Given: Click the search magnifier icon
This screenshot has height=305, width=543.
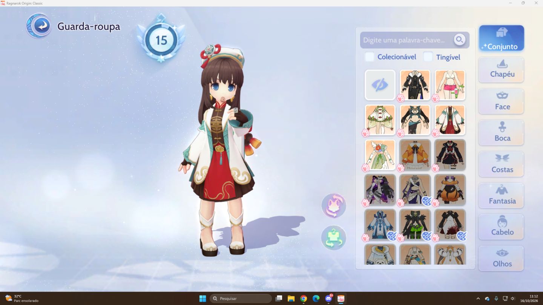Looking at the screenshot, I should click(459, 40).
